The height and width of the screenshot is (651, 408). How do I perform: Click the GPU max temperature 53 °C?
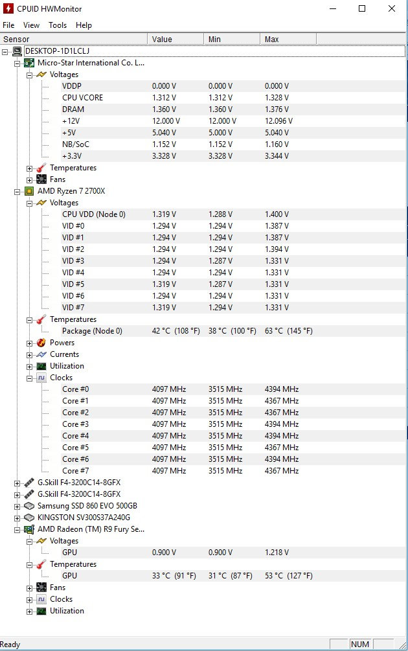pyautogui.click(x=288, y=575)
